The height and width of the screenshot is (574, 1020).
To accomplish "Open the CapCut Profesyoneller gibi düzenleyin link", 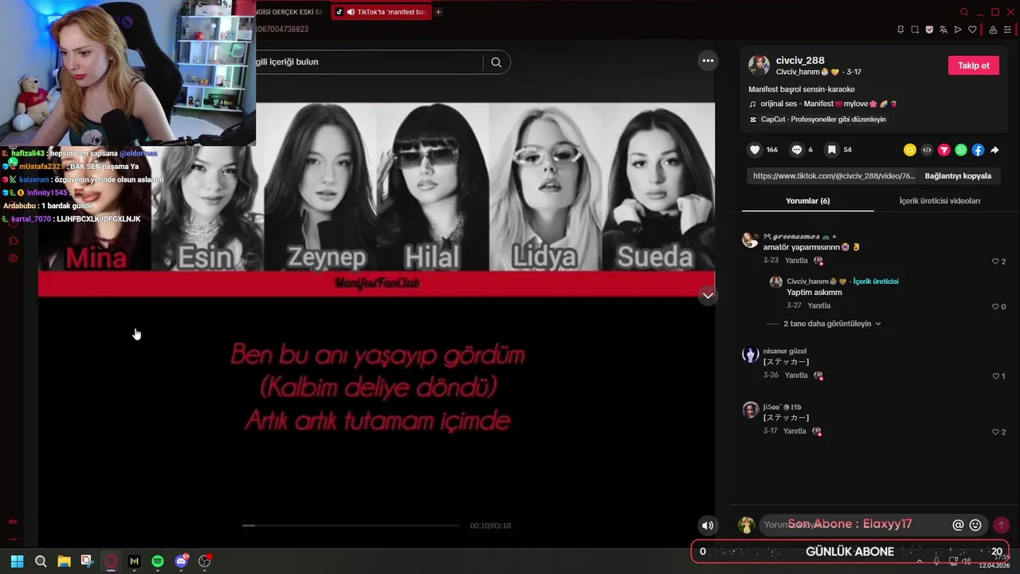I will [x=818, y=120].
